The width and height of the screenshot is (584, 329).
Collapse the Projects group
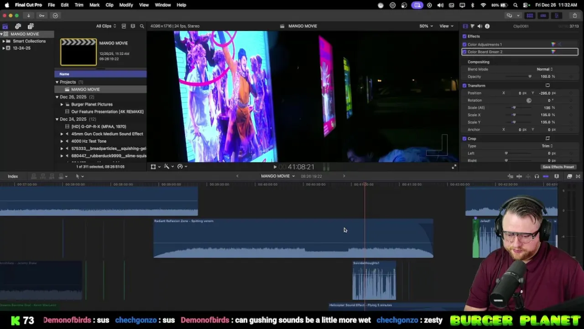click(57, 82)
